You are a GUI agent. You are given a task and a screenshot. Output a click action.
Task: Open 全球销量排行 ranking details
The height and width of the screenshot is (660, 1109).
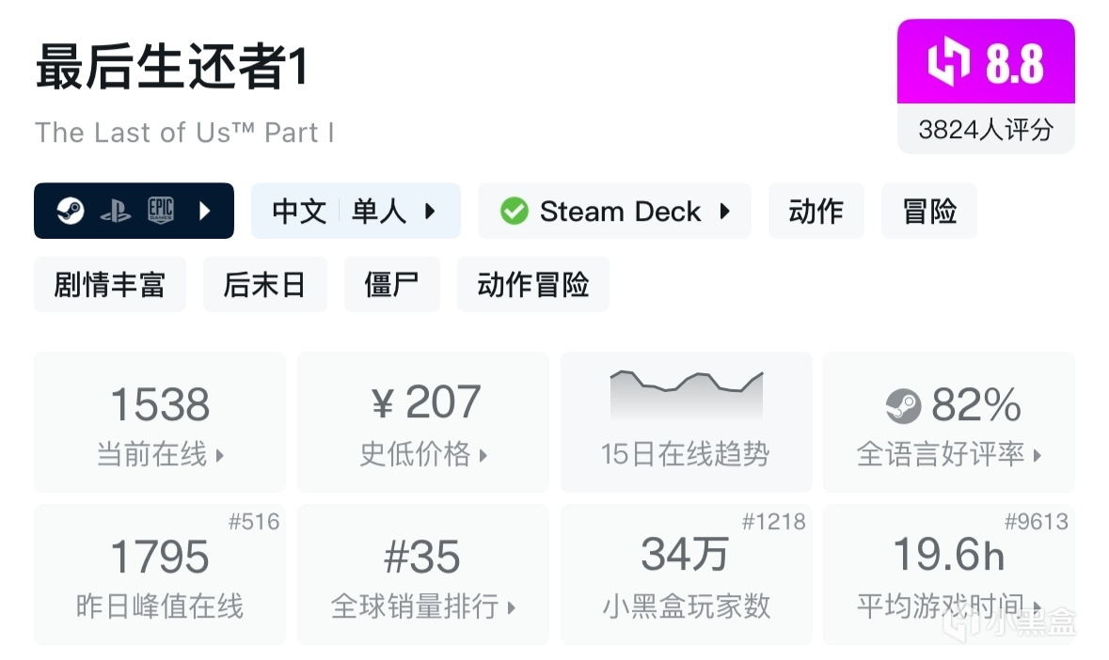[x=423, y=606]
